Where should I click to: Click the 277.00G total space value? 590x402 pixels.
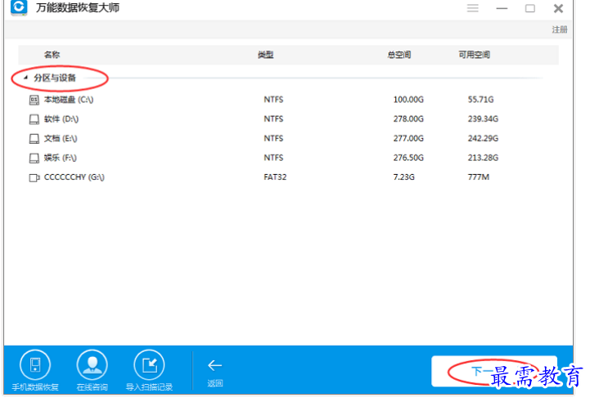click(x=408, y=139)
